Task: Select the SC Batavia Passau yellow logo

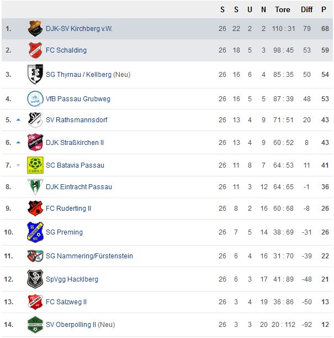Action: (x=35, y=165)
